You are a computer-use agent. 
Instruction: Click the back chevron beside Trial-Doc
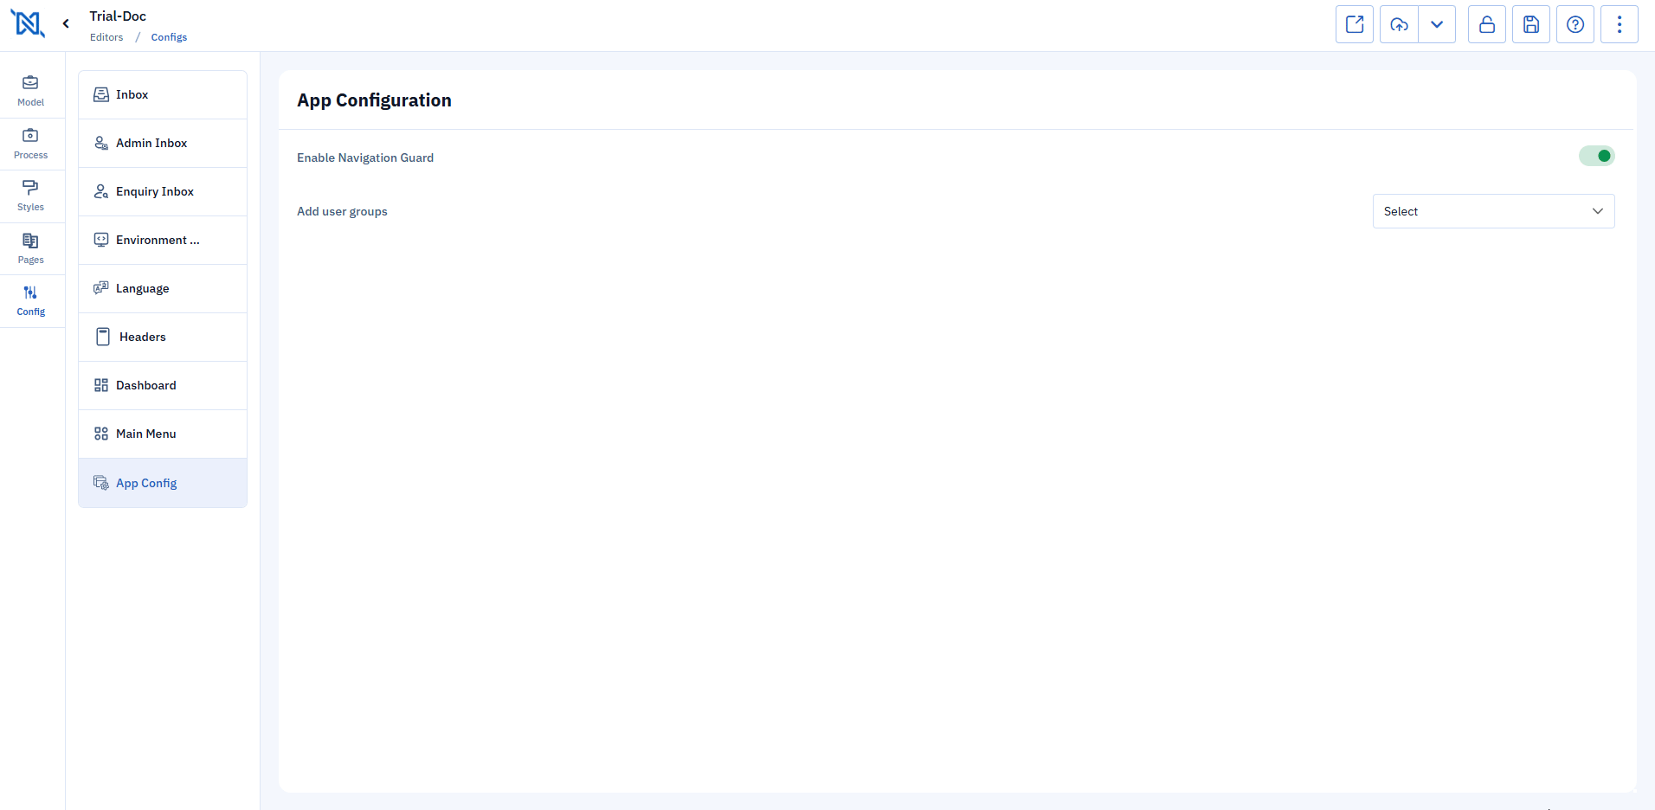tap(66, 24)
